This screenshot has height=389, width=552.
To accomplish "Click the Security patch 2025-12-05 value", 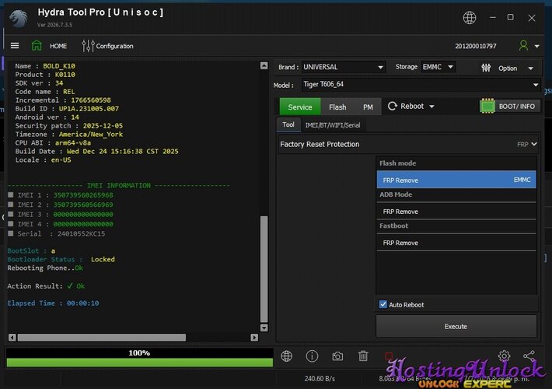I will [x=103, y=126].
